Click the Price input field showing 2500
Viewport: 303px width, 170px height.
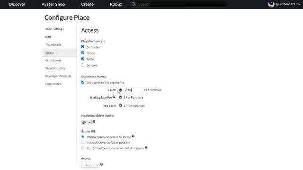pos(134,90)
